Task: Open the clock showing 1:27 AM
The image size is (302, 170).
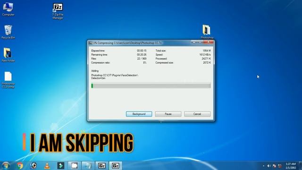Action: pyautogui.click(x=291, y=166)
